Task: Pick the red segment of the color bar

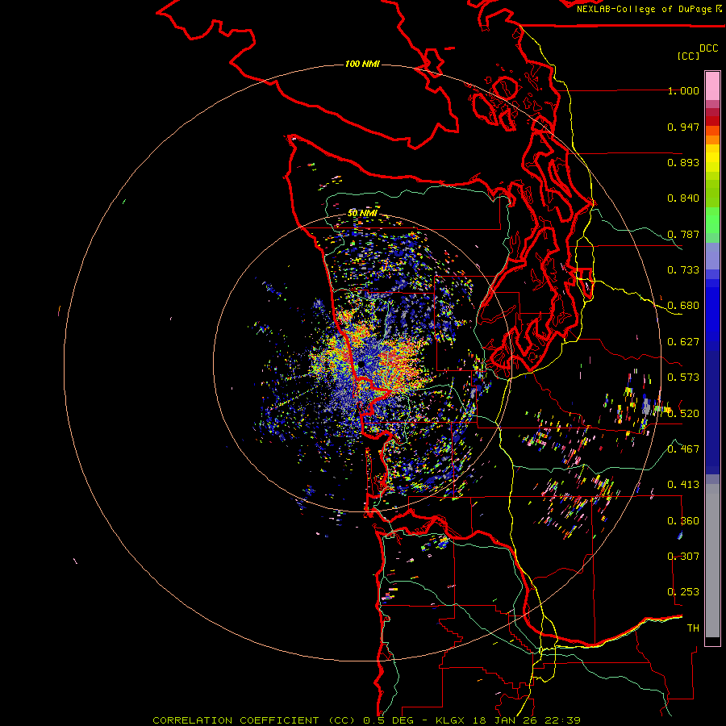Action: [x=712, y=121]
